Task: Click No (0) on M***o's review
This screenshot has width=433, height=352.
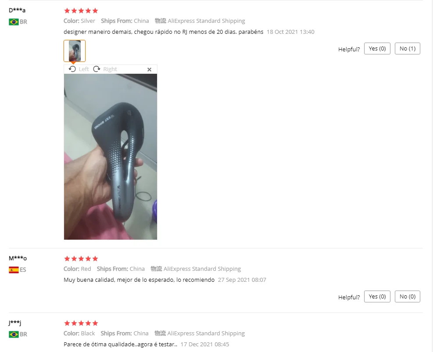Action: pyautogui.click(x=407, y=296)
